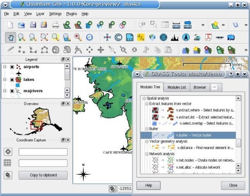This screenshot has height=196, width=250.
Task: Click the grid CRS icon in Coordinate Capture
Action: click(7, 163)
